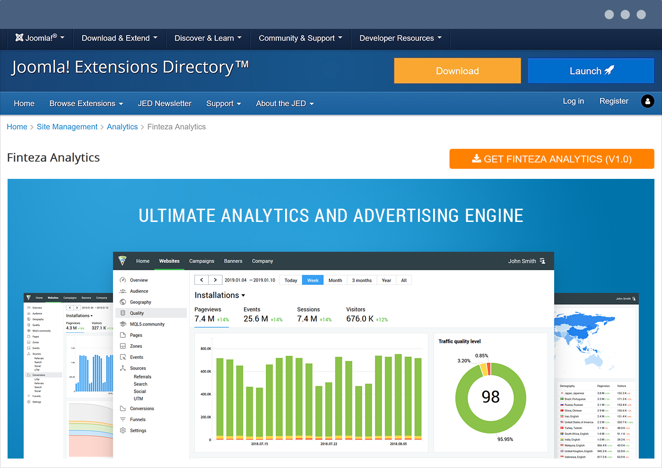Go to next date range arrow
Screen dimensions: 662x468
coord(215,280)
